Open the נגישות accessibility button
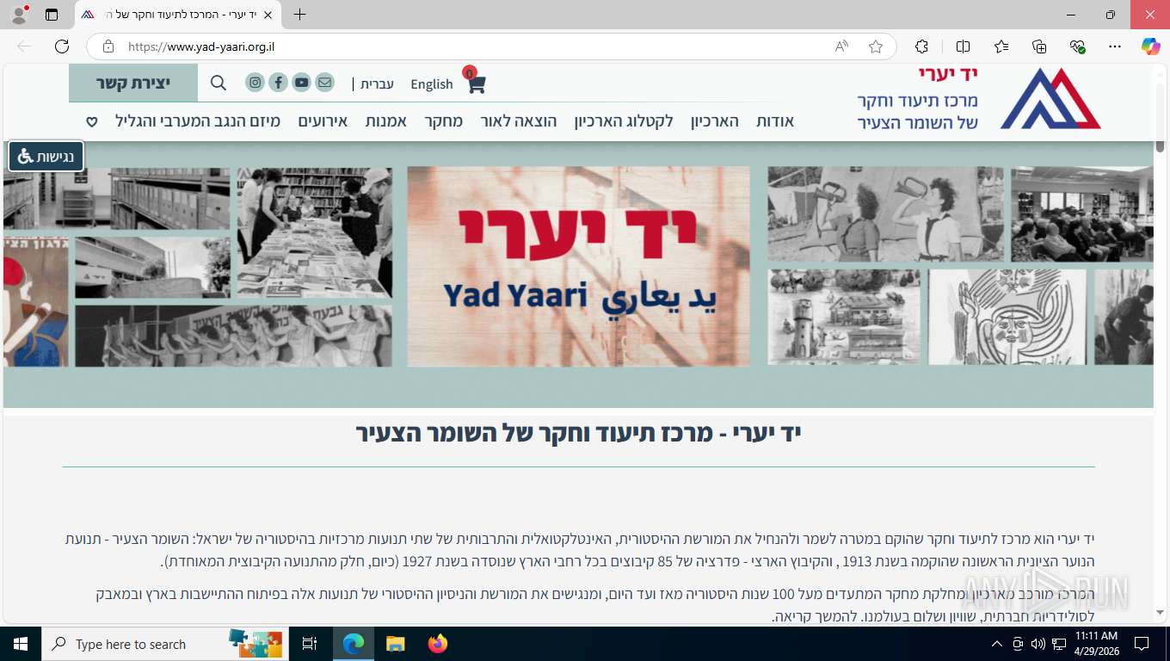This screenshot has width=1170, height=661. pos(46,157)
